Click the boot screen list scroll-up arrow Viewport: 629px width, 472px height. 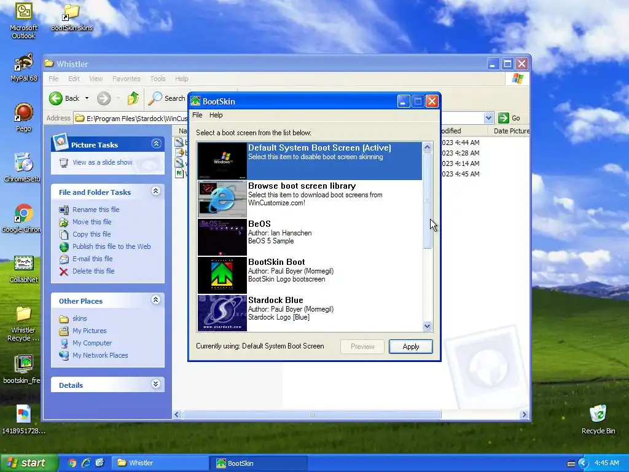coord(428,147)
